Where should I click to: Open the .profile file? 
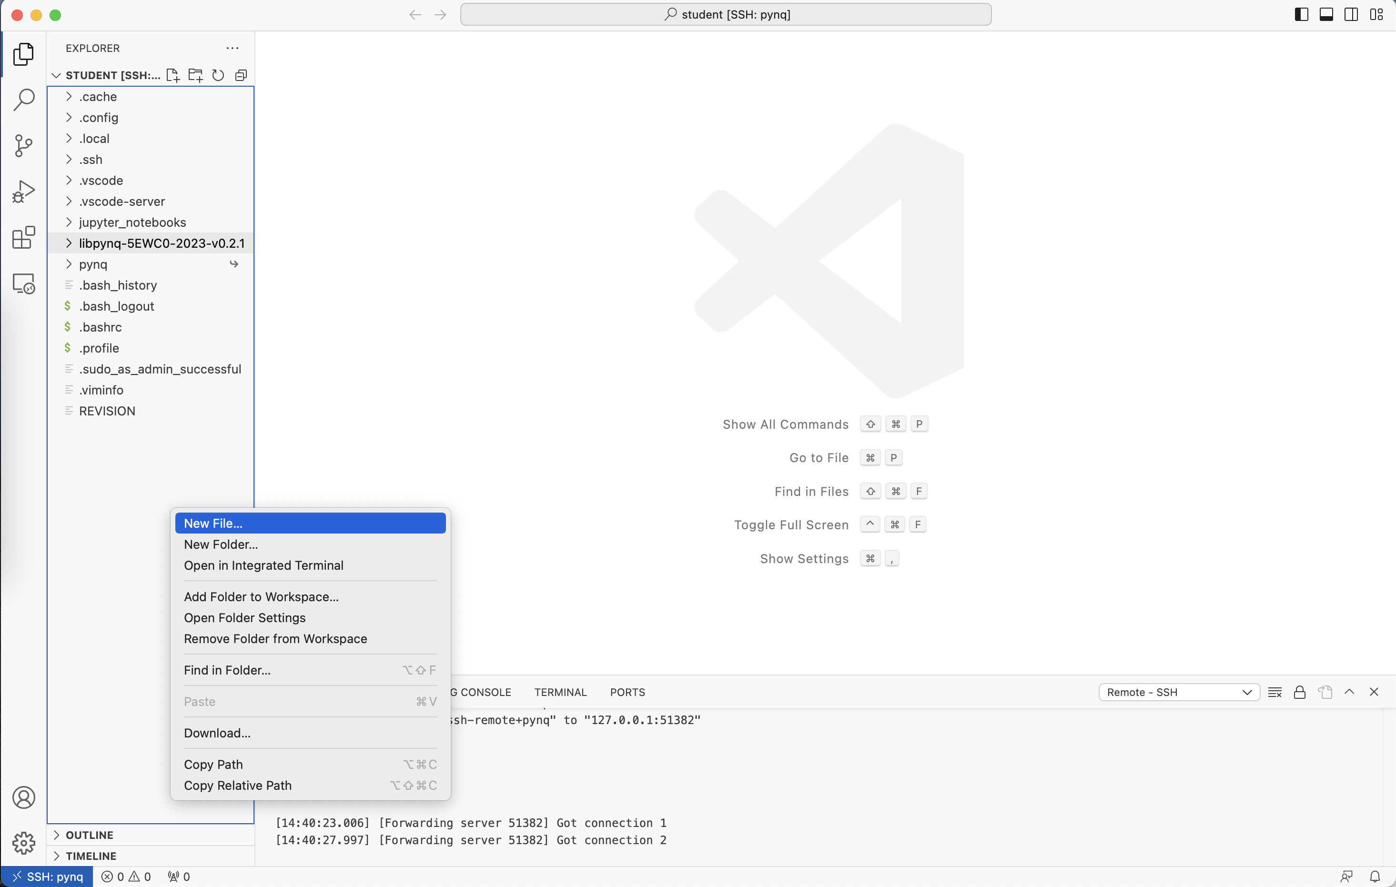coord(151,348)
